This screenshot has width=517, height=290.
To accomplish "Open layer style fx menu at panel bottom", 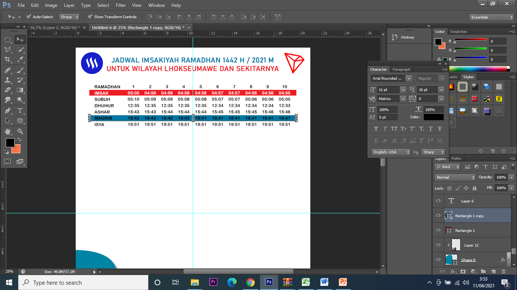I will tap(453, 271).
